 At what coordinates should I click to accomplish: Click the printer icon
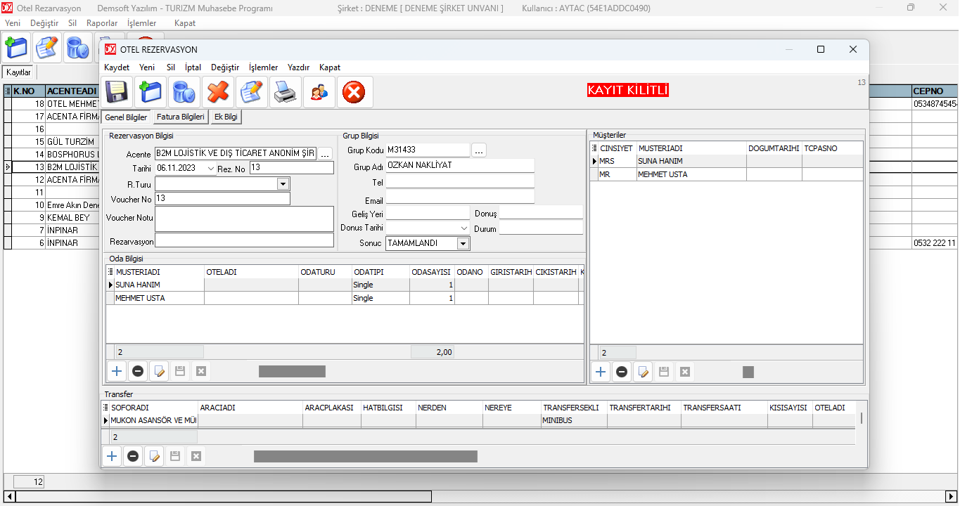pyautogui.click(x=286, y=92)
